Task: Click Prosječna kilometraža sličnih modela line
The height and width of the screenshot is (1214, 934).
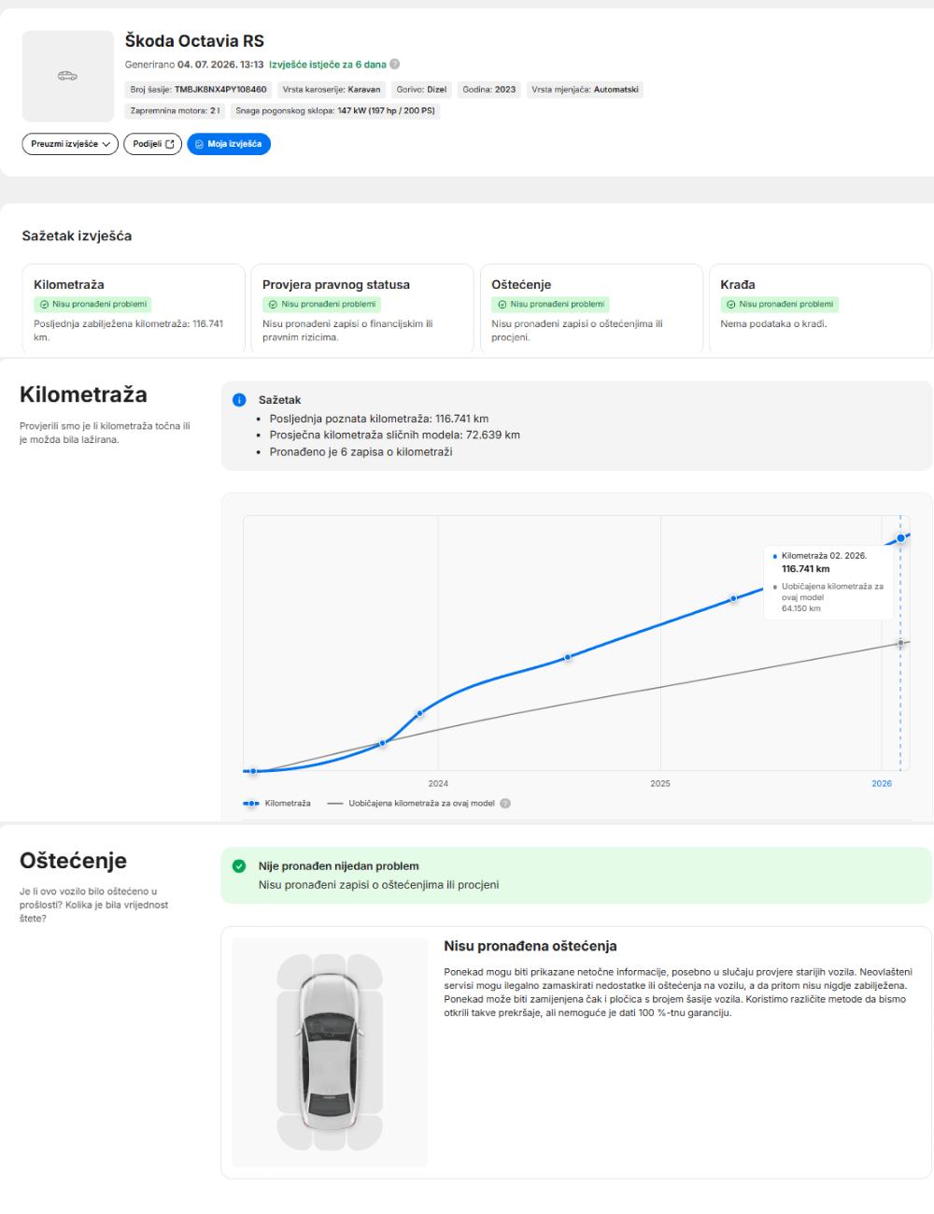Action: (395, 435)
